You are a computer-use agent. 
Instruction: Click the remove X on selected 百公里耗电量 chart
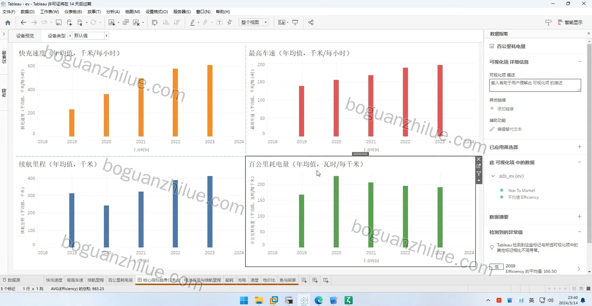[x=479, y=159]
